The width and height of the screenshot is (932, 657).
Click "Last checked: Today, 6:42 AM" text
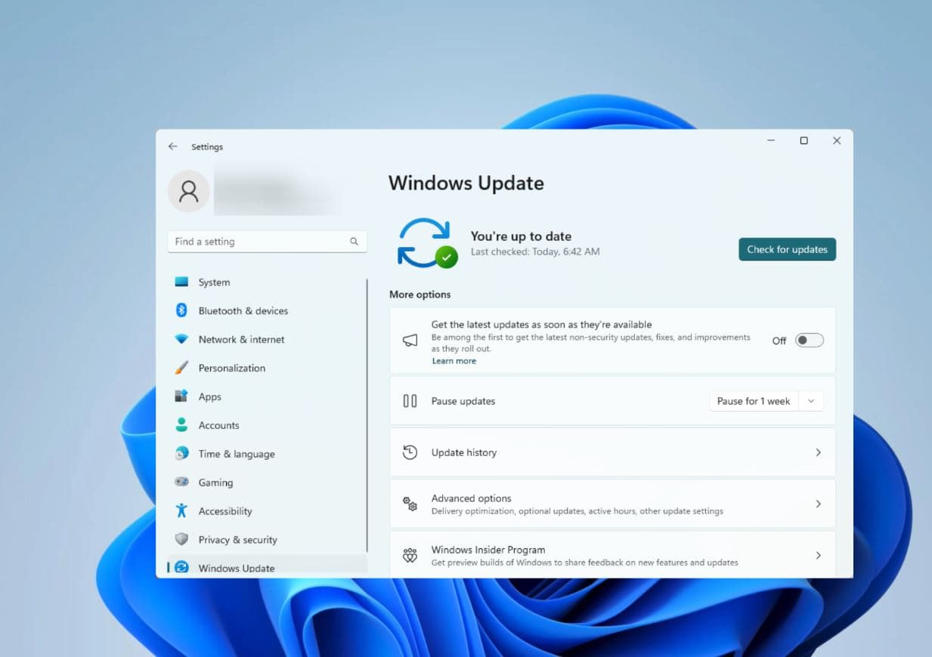(x=535, y=251)
